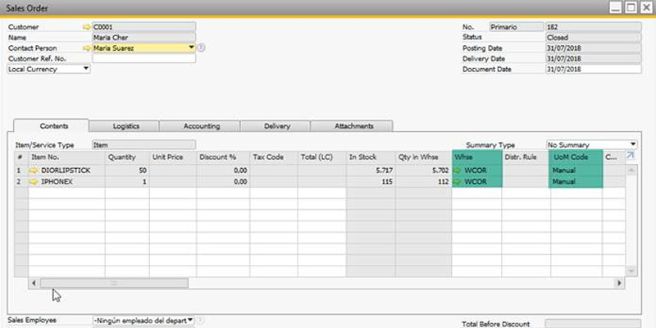Click the expand table icon above the grid
The width and height of the screenshot is (656, 328).
click(x=631, y=154)
